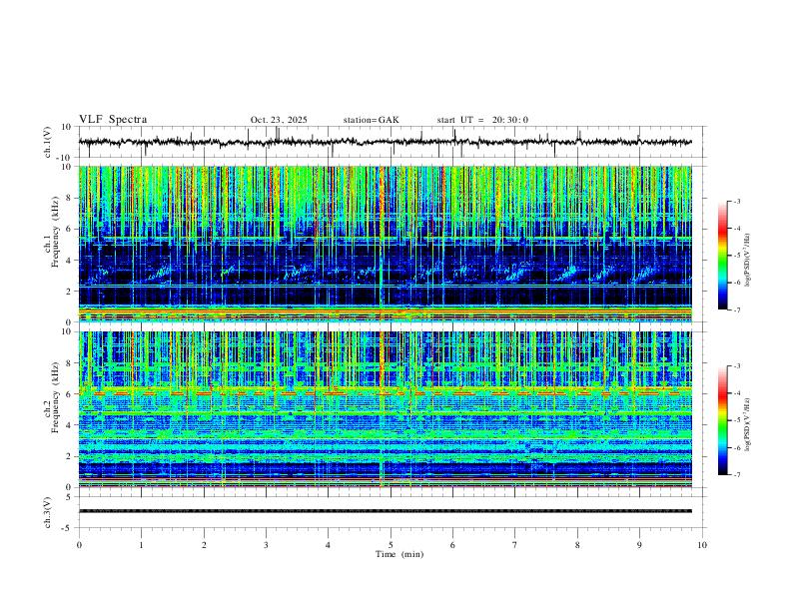Screen dimensions: 791x611
Task: Click the "-10" tick on ch.1(V) axis
Action: click(x=65, y=158)
